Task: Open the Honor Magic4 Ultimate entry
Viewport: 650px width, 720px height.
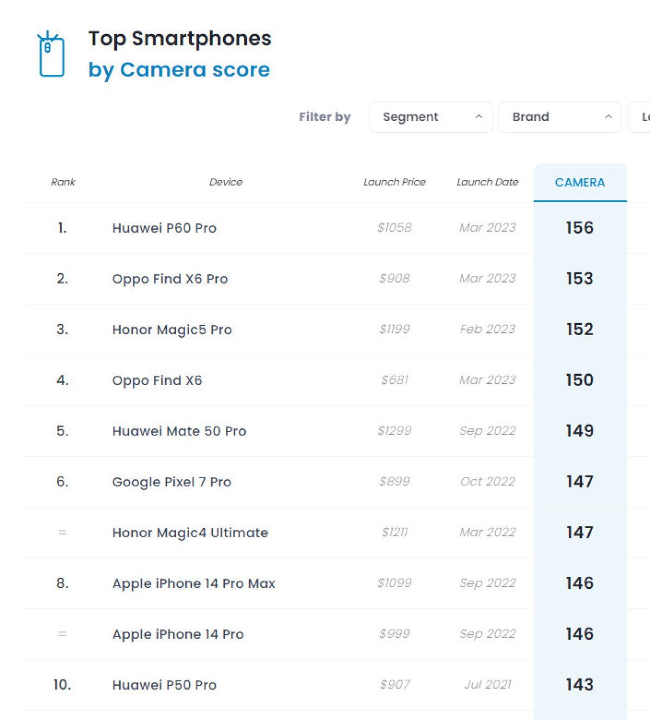Action: (190, 533)
